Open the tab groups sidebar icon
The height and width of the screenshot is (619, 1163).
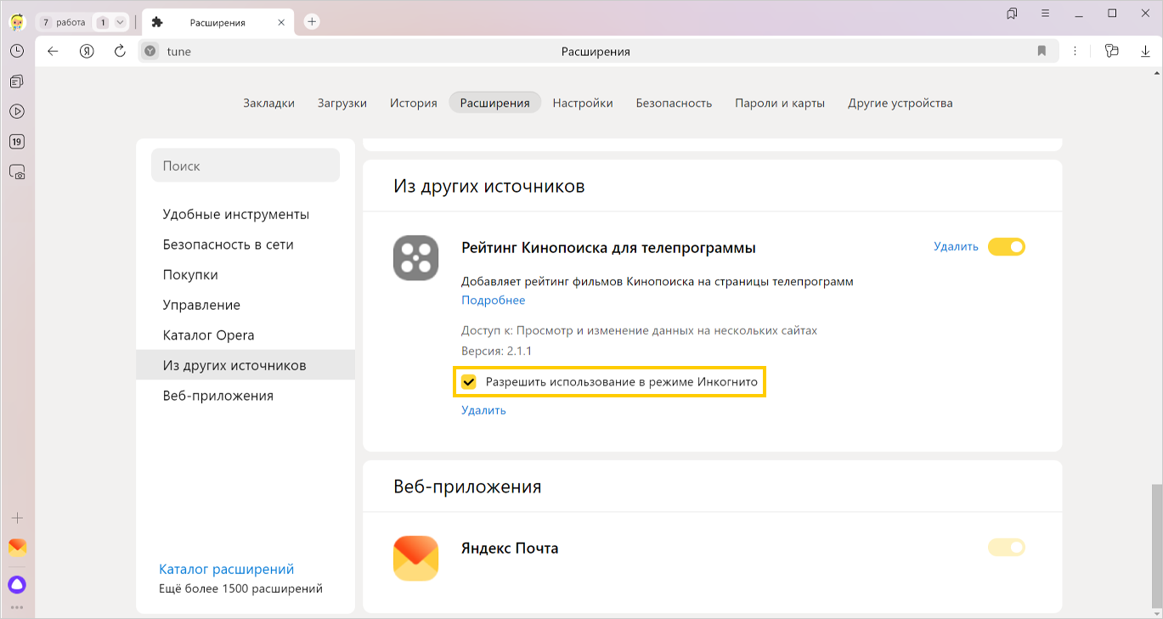point(16,82)
